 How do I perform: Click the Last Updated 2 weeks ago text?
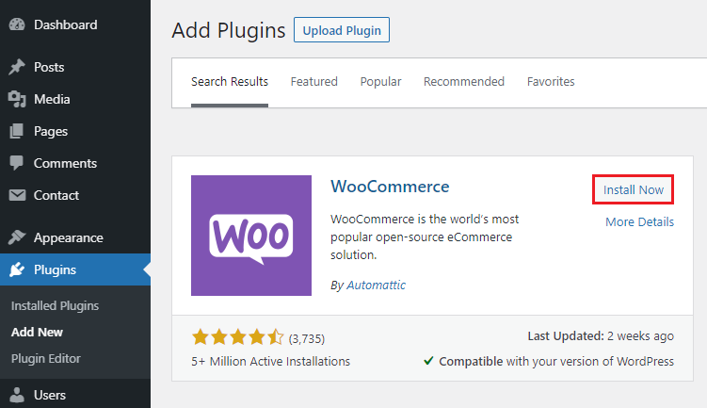click(x=601, y=336)
